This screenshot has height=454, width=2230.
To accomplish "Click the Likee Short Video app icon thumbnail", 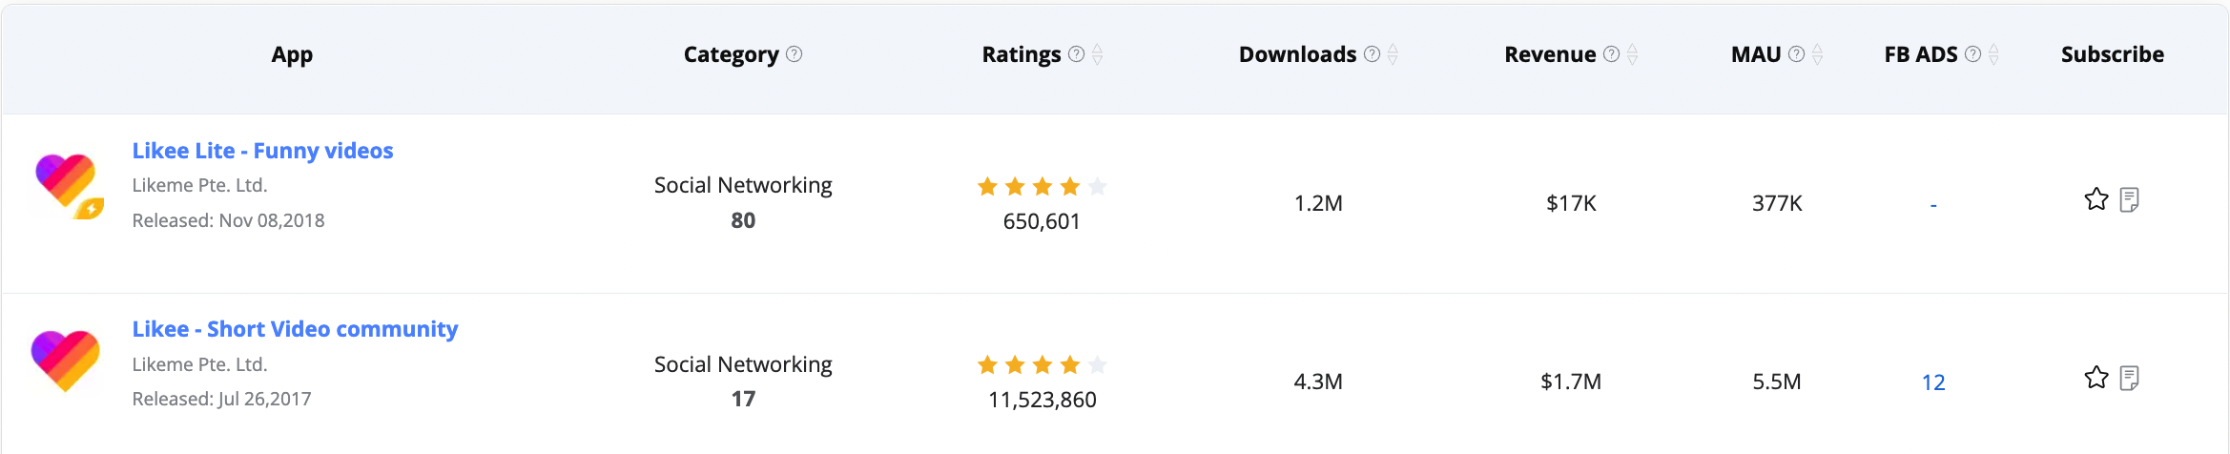I will point(65,361).
